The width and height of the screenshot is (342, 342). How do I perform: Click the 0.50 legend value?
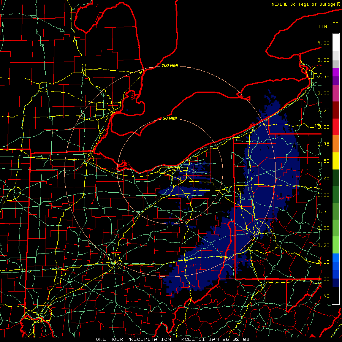323,228
